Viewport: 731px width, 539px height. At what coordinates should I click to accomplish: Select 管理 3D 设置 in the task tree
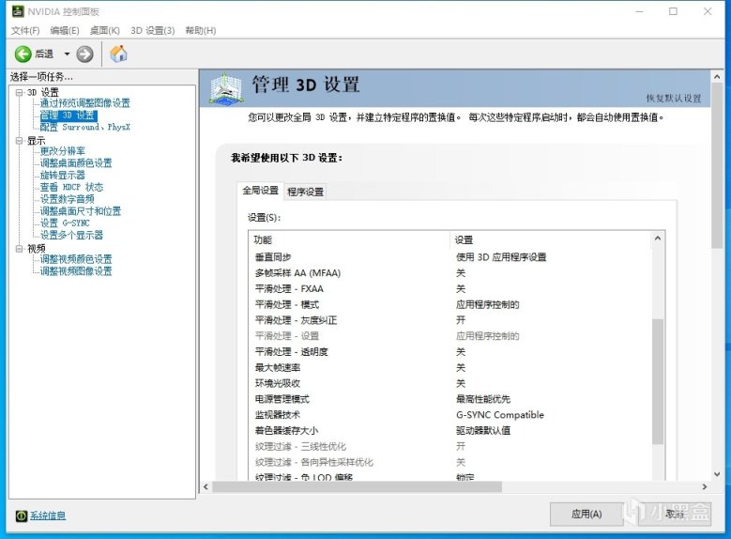[69, 115]
